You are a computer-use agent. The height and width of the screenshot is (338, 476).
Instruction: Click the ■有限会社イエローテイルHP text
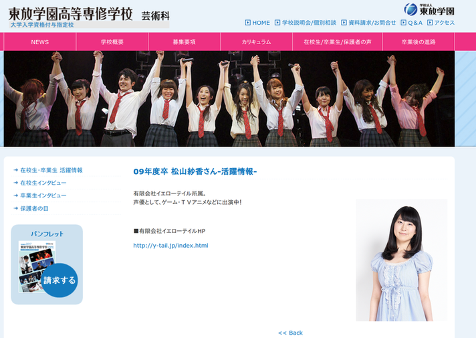pyautogui.click(x=169, y=231)
